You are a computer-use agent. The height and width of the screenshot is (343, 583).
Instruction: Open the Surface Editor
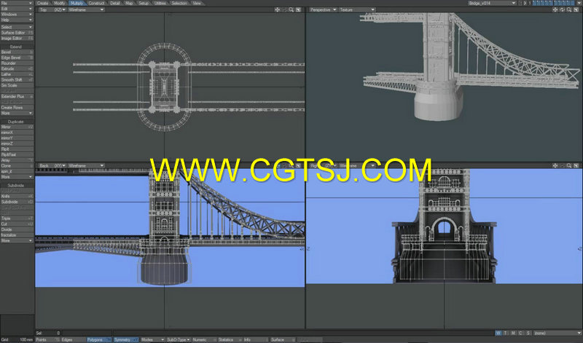tap(17, 33)
